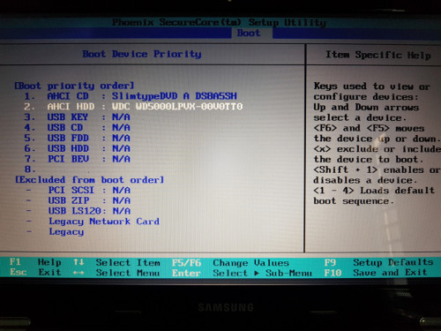Click the up/down arrows Select Item hint
Screen dimensions: 441x331
point(116,262)
